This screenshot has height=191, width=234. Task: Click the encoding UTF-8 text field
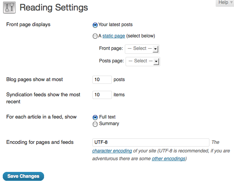tap(151, 142)
